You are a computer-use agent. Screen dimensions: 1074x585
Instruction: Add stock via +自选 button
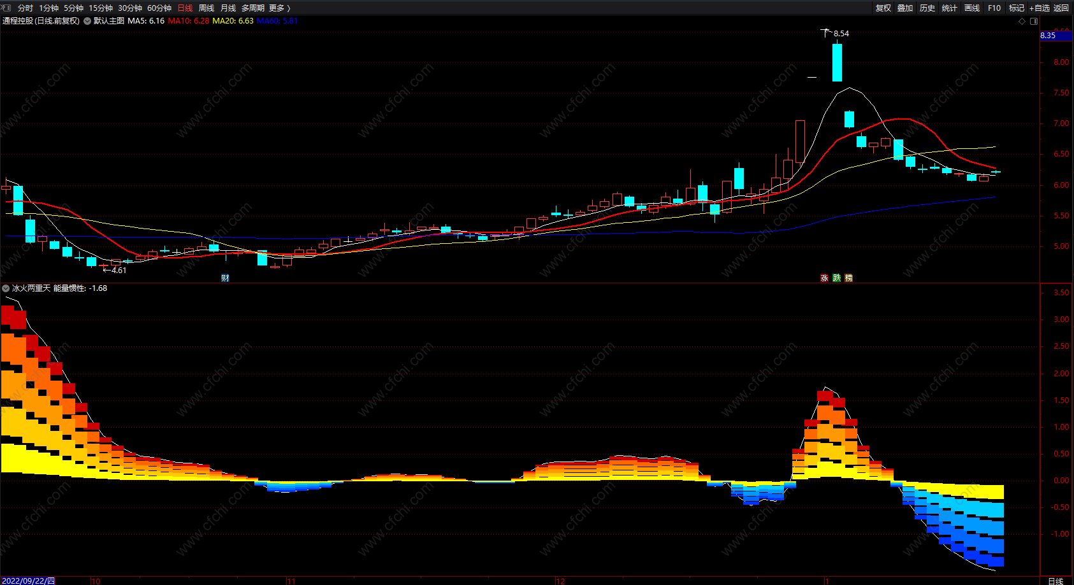(x=1040, y=8)
